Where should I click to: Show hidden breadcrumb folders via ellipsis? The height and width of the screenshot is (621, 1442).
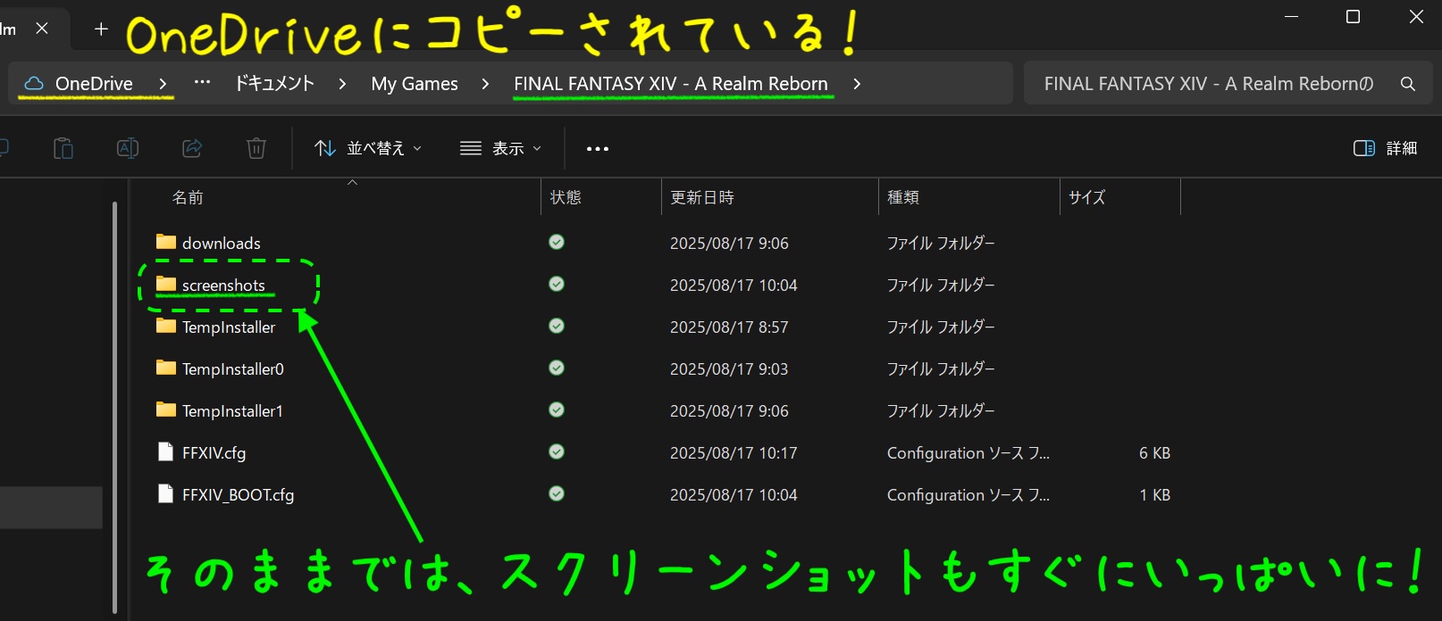[x=203, y=82]
